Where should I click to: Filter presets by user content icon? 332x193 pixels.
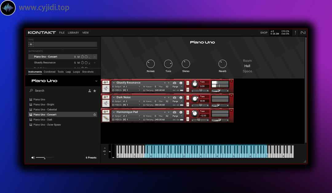coord(89,91)
